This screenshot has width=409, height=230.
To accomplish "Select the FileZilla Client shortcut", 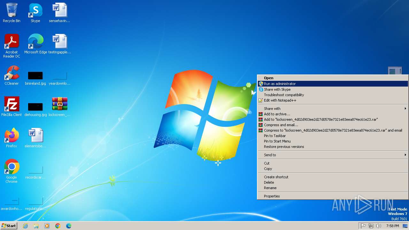I will [12, 106].
